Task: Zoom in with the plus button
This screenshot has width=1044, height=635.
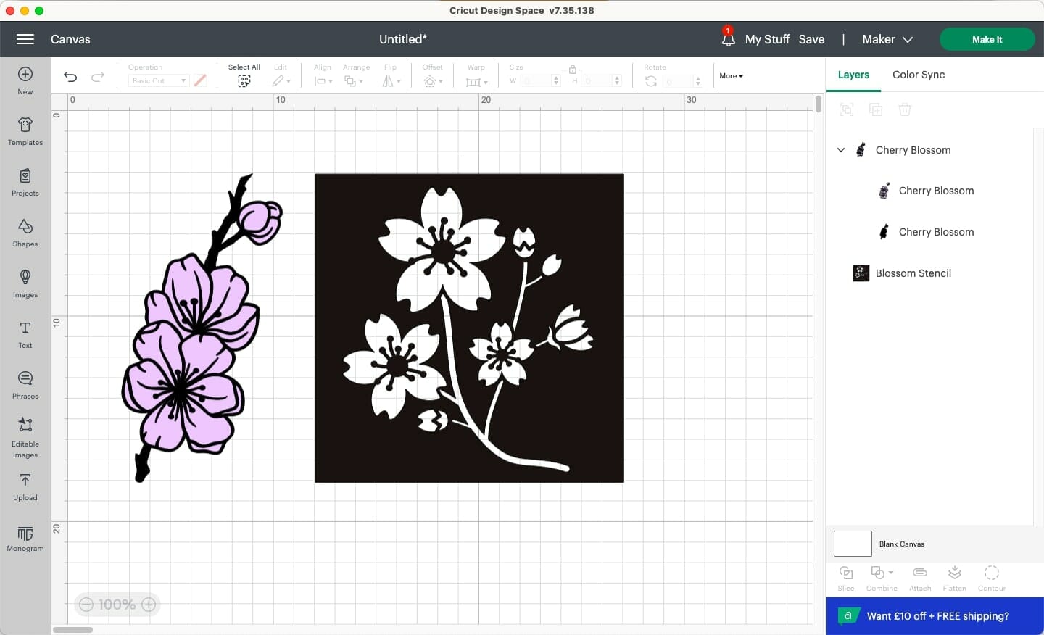Action: coord(149,605)
